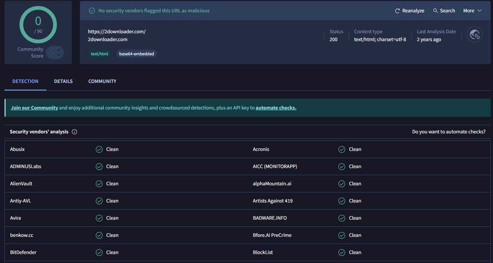Click Do you want to automate checks

[448, 132]
